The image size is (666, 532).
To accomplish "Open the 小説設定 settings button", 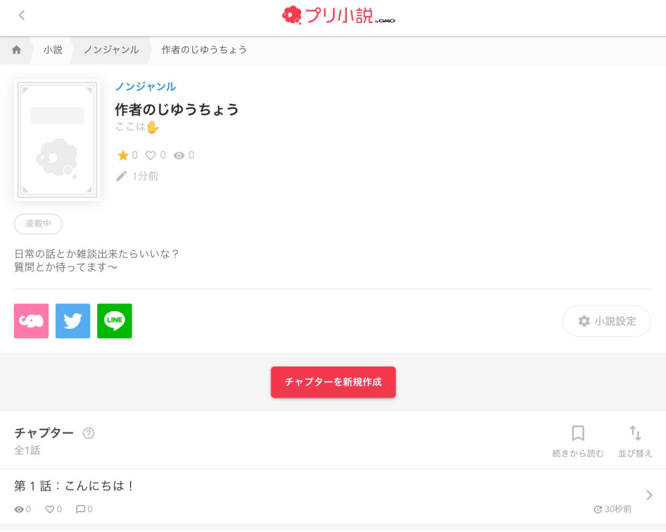I will click(606, 321).
